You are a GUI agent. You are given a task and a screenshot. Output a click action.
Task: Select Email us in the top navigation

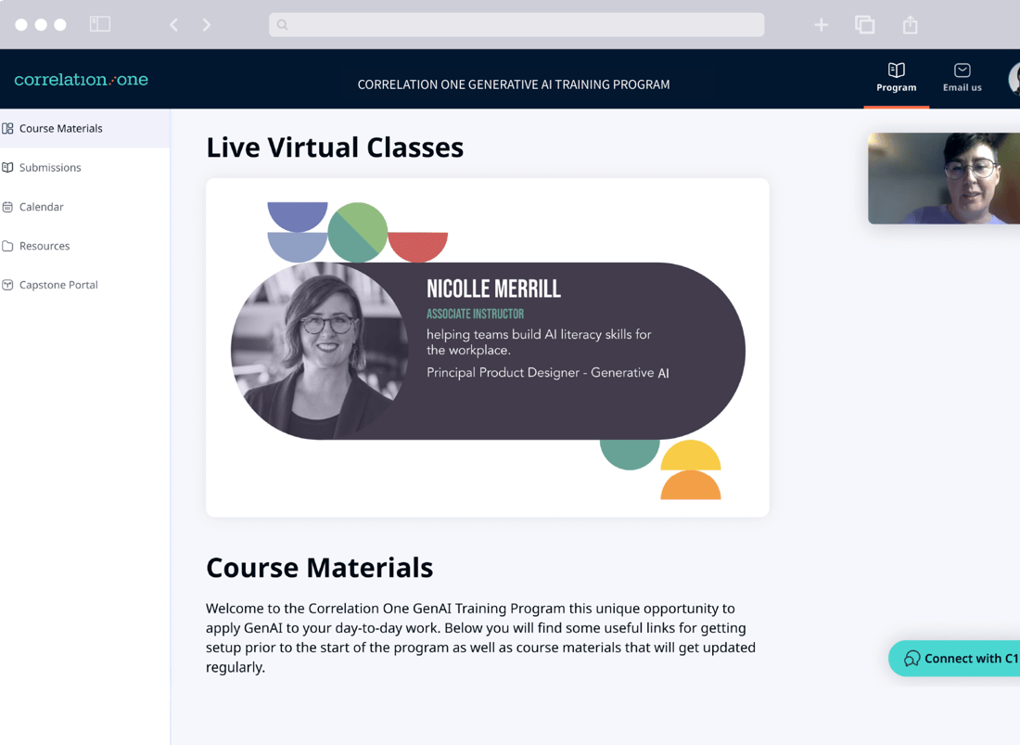962,78
